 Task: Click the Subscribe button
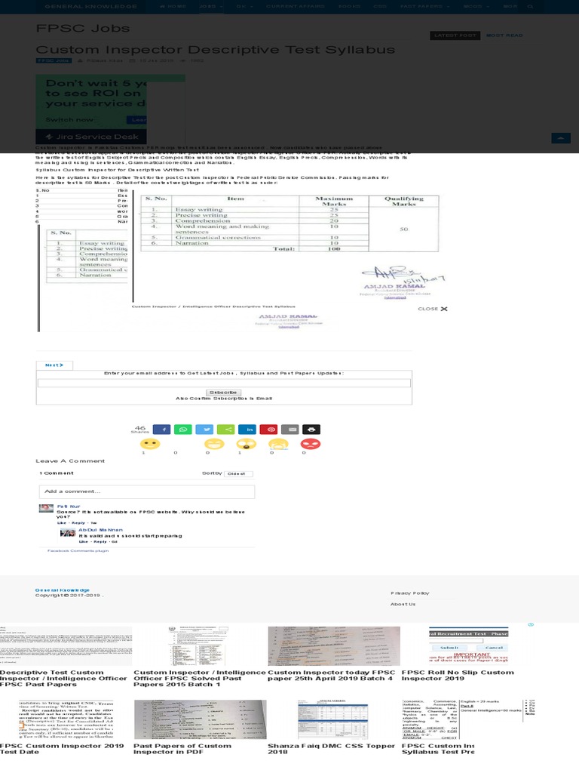223,393
